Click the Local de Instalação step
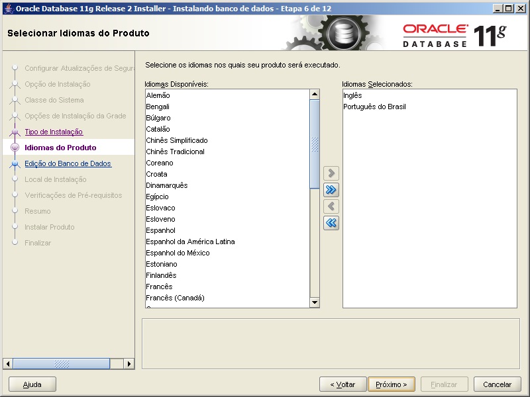Viewport: 530px width, 397px height. tap(56, 179)
